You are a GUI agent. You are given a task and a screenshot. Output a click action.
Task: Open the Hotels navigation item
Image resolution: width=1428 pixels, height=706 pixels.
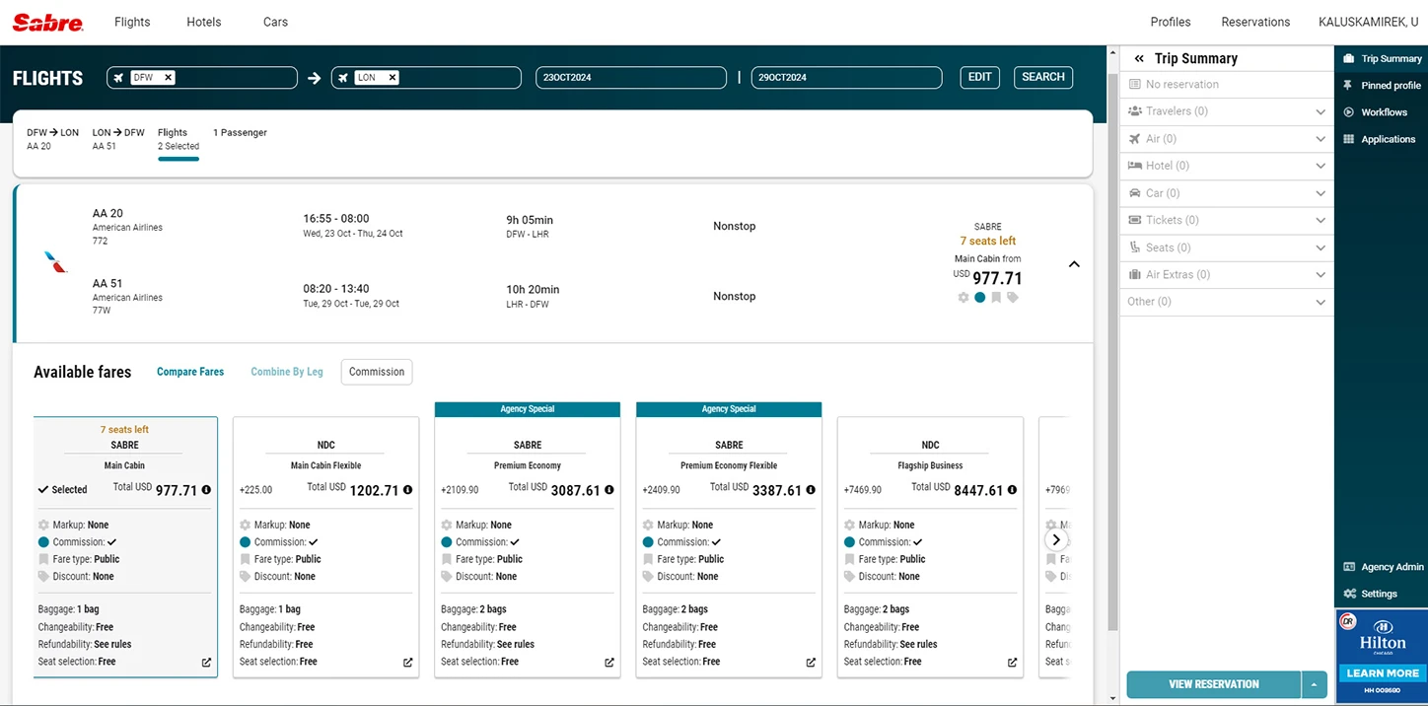click(203, 21)
